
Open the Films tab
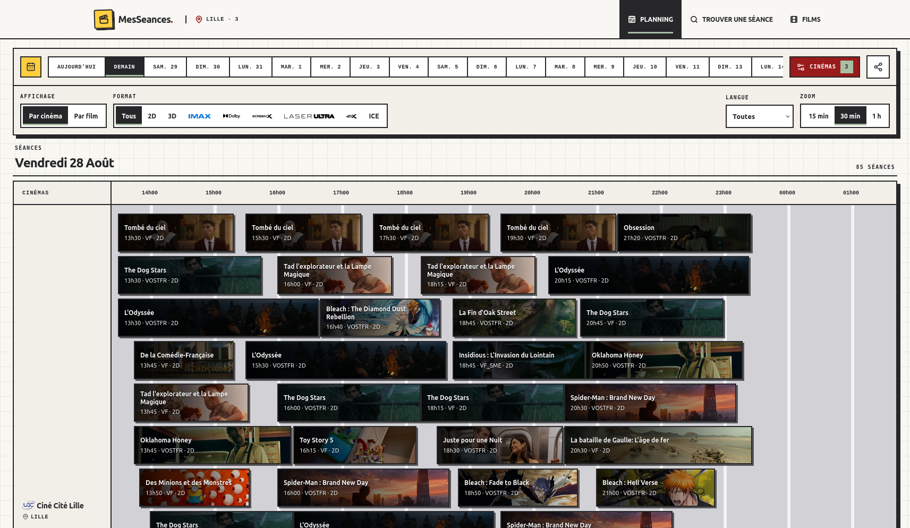805,19
